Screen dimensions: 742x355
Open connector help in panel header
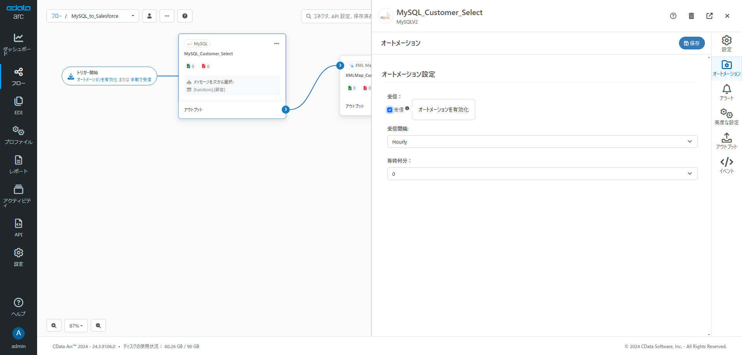[x=673, y=16]
